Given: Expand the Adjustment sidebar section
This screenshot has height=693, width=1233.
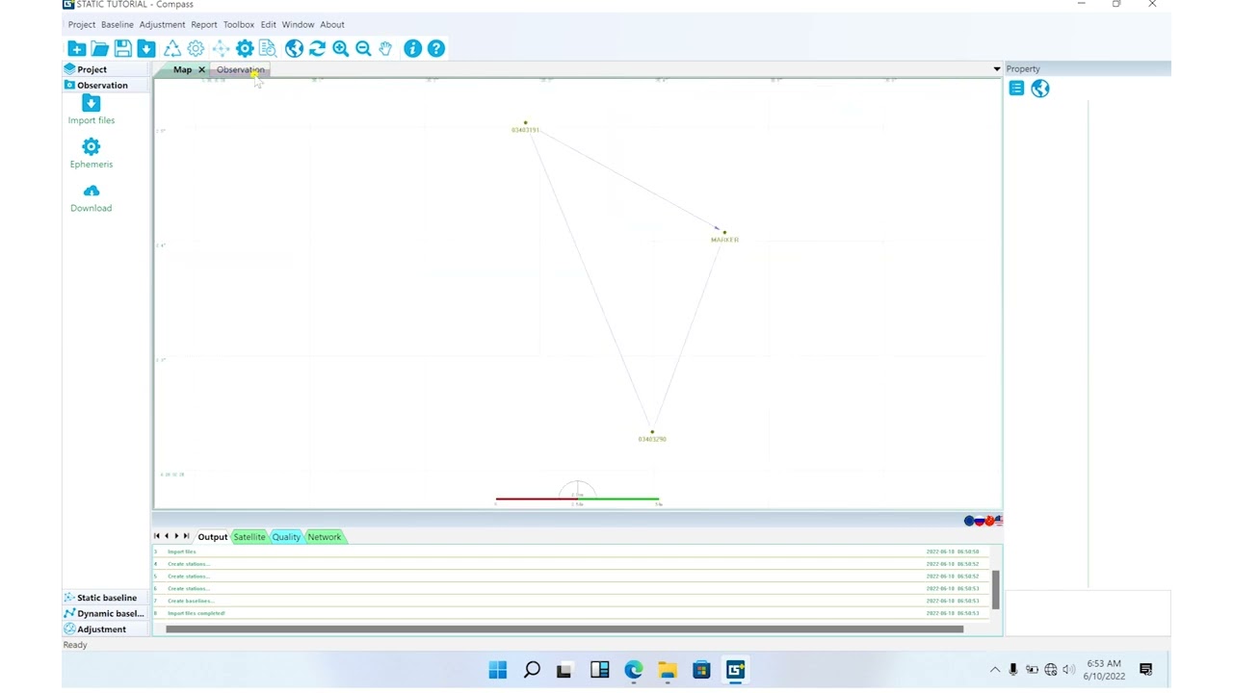Looking at the screenshot, I should click(106, 629).
